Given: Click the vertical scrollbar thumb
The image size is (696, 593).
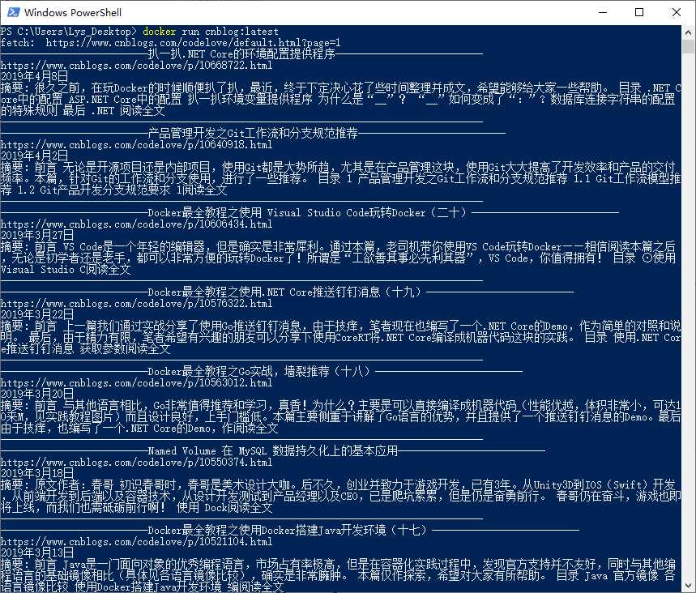Looking at the screenshot, I should pyautogui.click(x=689, y=47).
